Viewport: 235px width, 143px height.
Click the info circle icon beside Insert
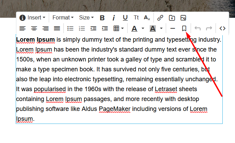click(x=23, y=18)
